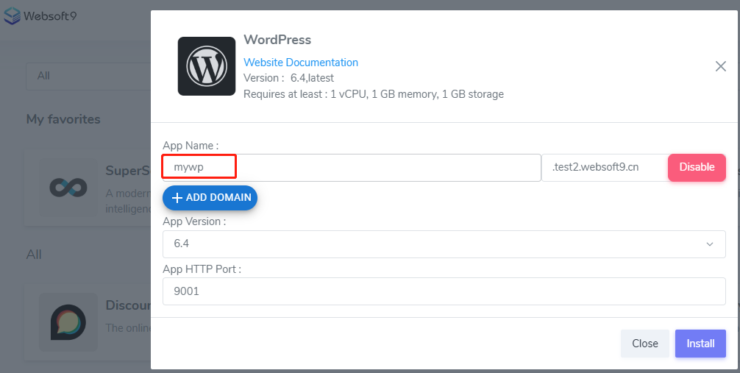Screen dimensions: 740x373
Task: Click the App Name field containing mywp
Action: (352, 168)
